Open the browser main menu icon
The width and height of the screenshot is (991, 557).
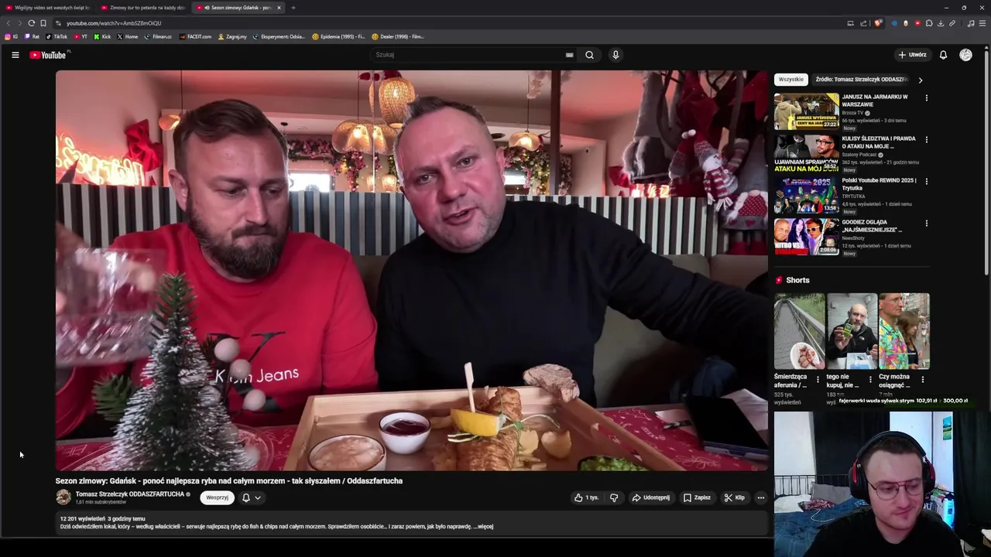[x=982, y=23]
